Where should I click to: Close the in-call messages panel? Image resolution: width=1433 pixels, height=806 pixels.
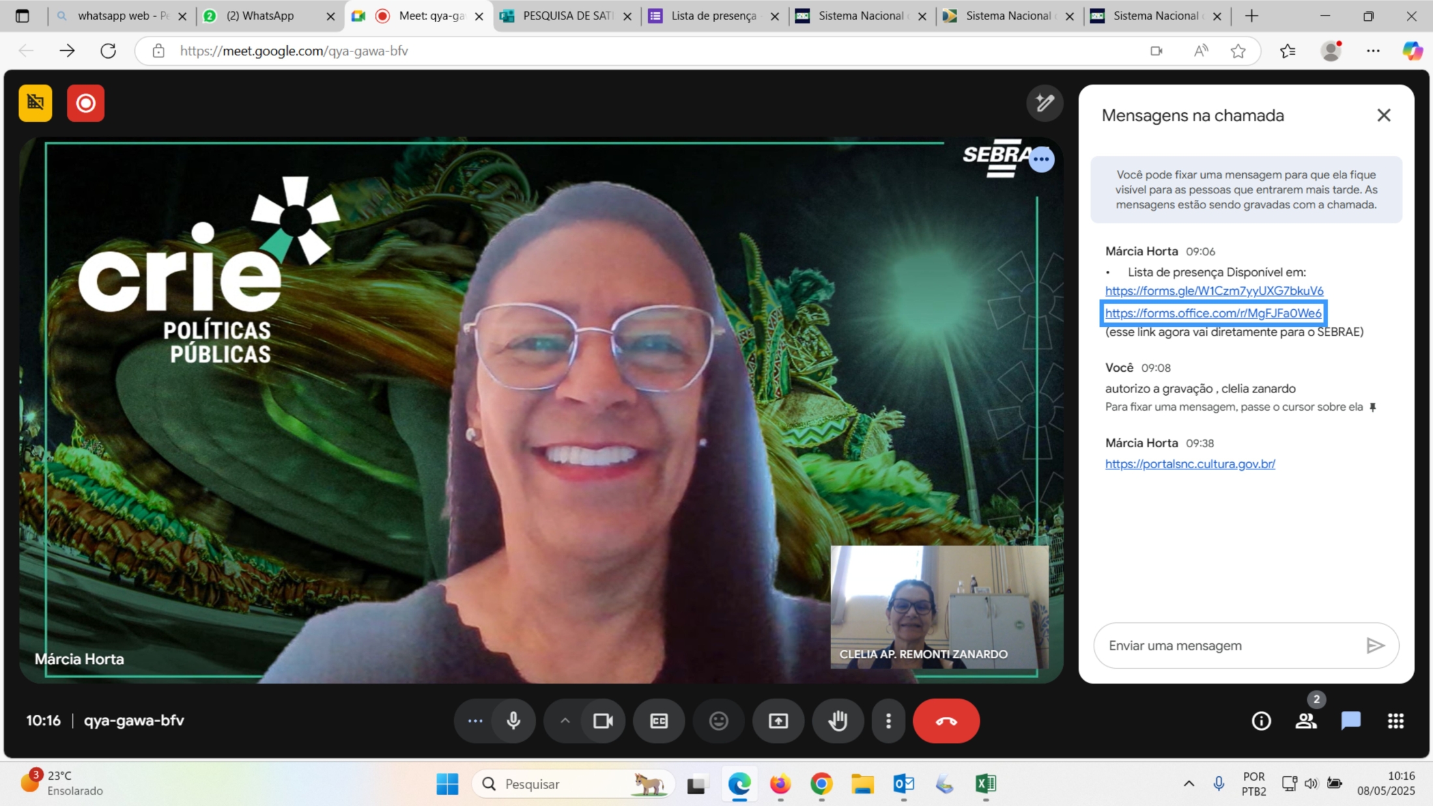coord(1383,115)
